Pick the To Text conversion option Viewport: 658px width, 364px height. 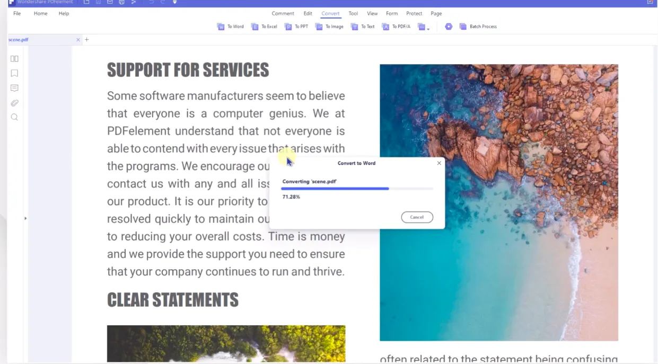coord(363,26)
